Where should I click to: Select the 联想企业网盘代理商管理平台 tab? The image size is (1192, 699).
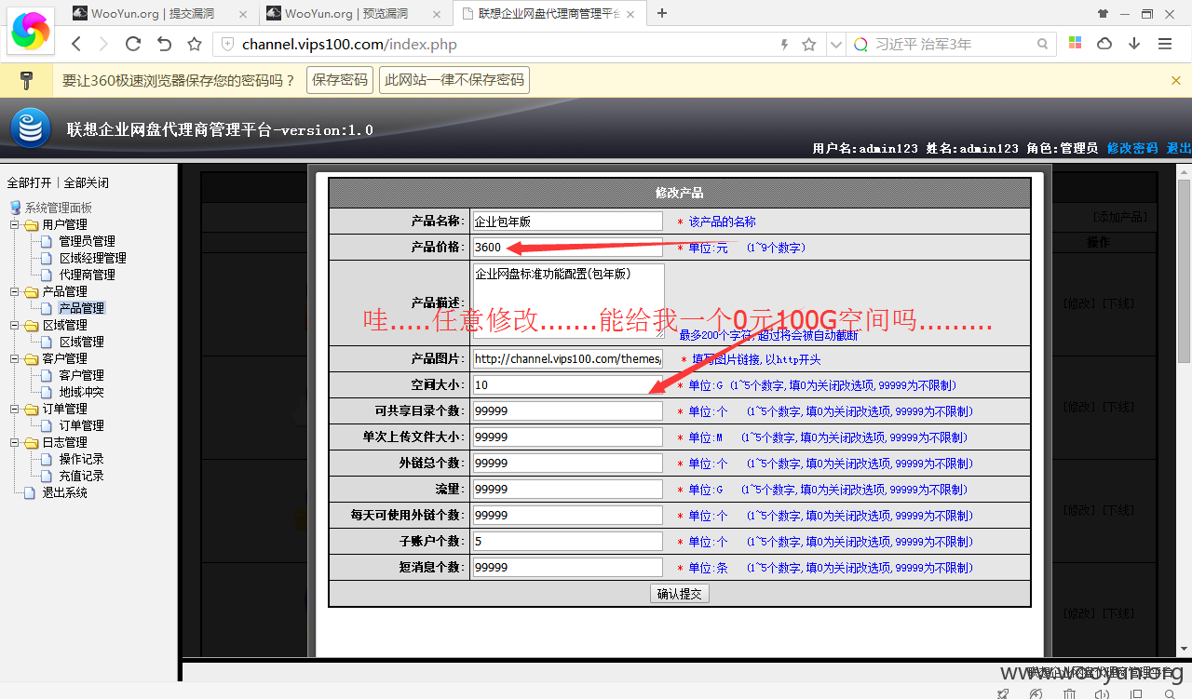(x=549, y=14)
